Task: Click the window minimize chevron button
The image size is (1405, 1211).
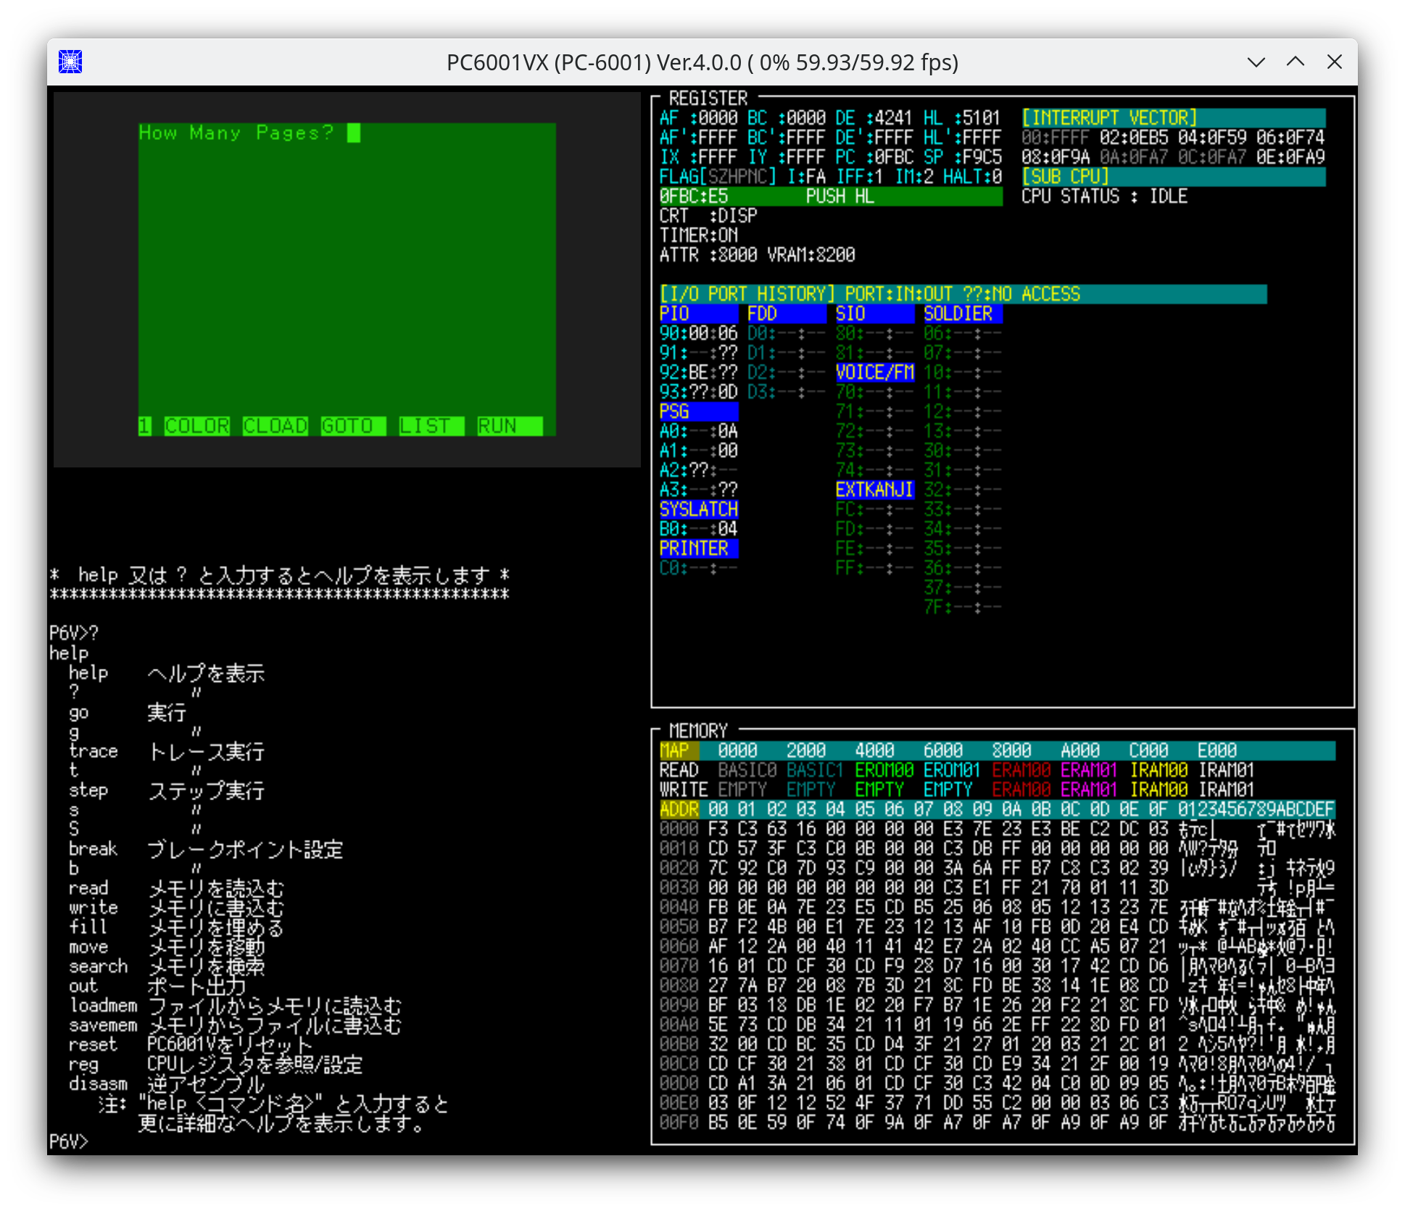Action: tap(1256, 62)
